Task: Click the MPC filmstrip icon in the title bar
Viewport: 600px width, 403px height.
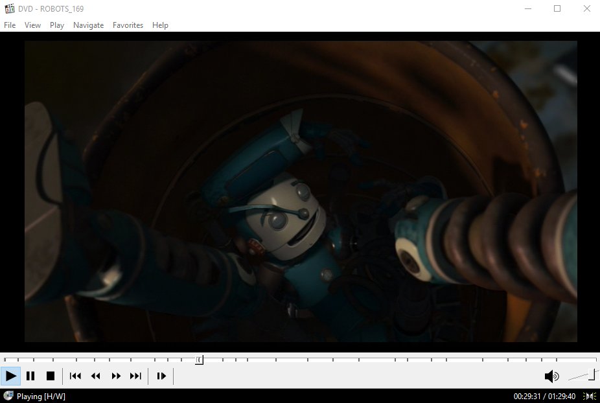Action: point(9,8)
